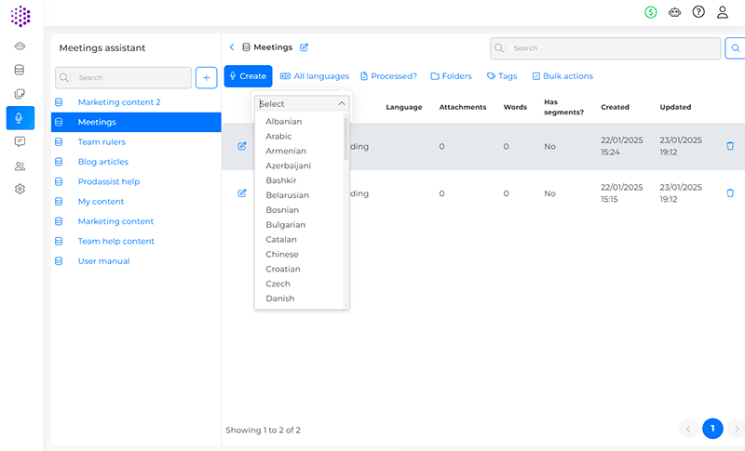Open the help question mark icon
Screen dimensions: 745x451
click(698, 12)
